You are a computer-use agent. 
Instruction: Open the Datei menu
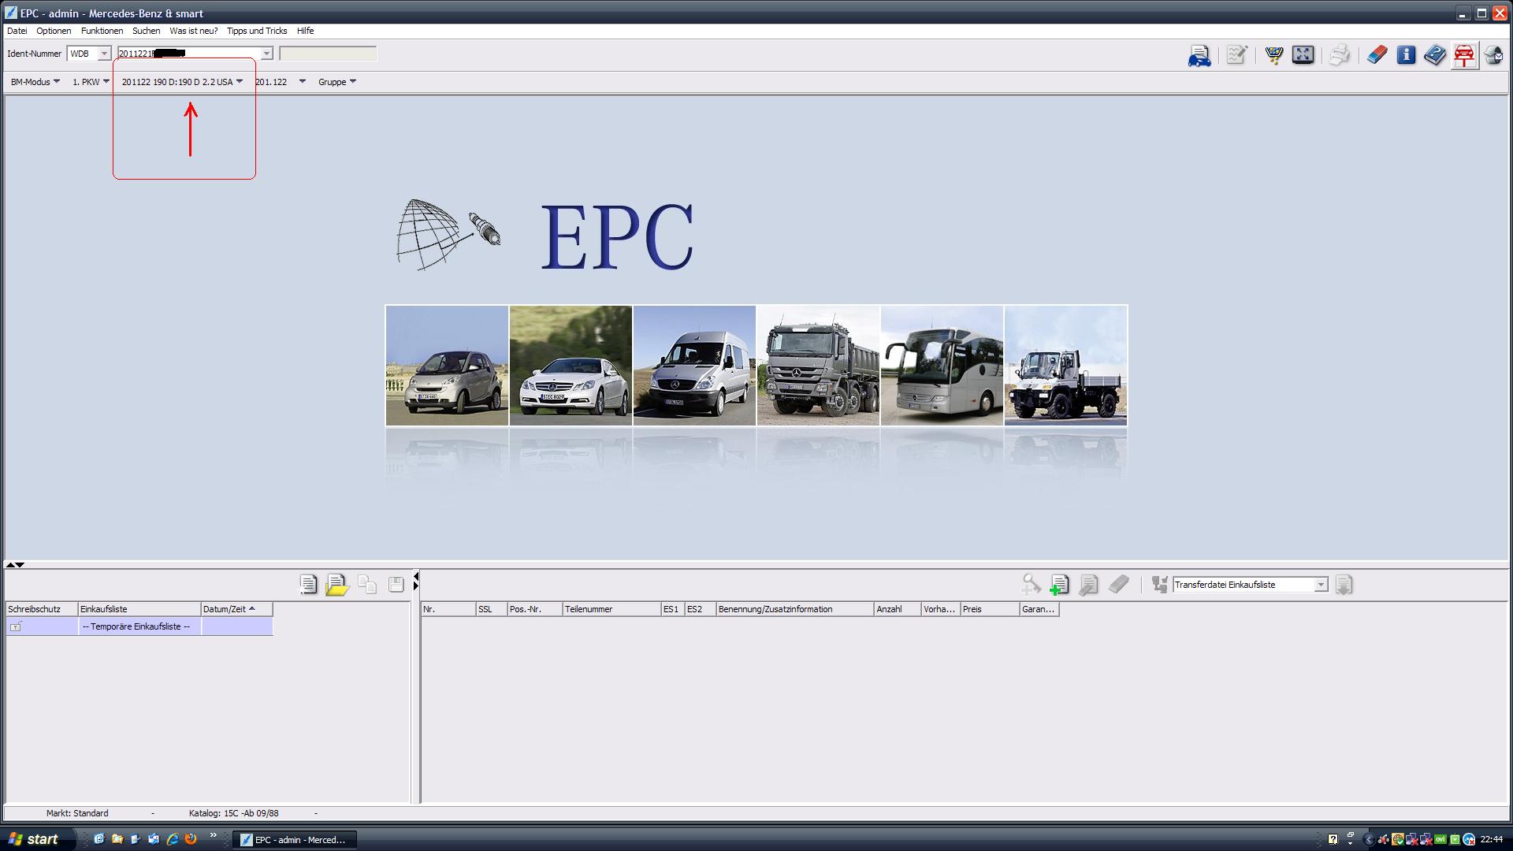[17, 31]
